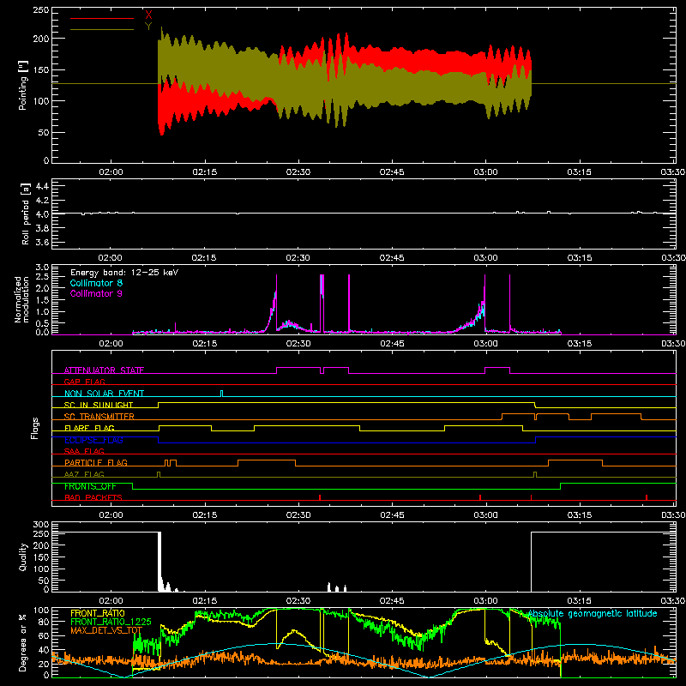Click the 3.0 tick label on modulation axis
Screen dimensions: 686x686
tap(42, 268)
